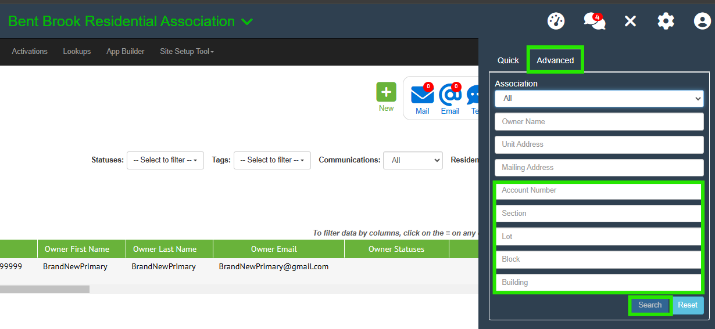Image resolution: width=715 pixels, height=329 pixels.
Task: Open chat messages with 4 notifications
Action: (x=594, y=21)
